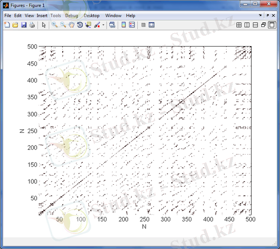The image size is (280, 249).
Task: Insert a colorbar using the toolbar icon
Action: 124,25
